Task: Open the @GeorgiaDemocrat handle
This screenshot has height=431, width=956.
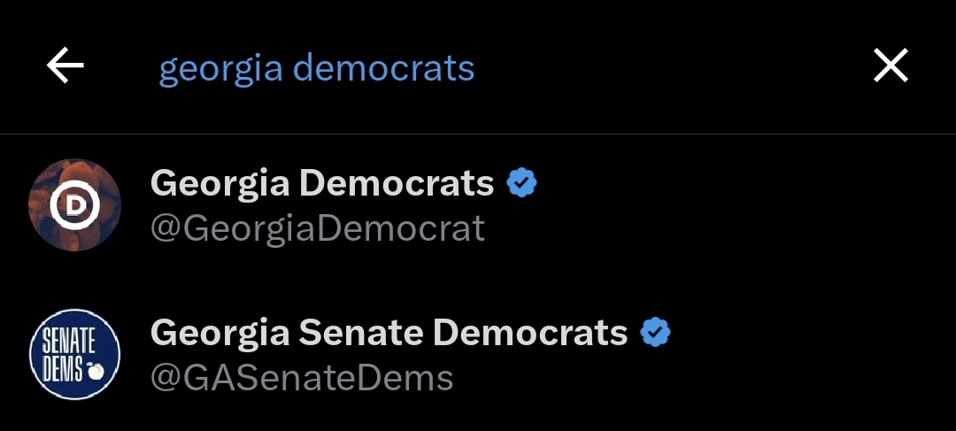Action: (317, 228)
